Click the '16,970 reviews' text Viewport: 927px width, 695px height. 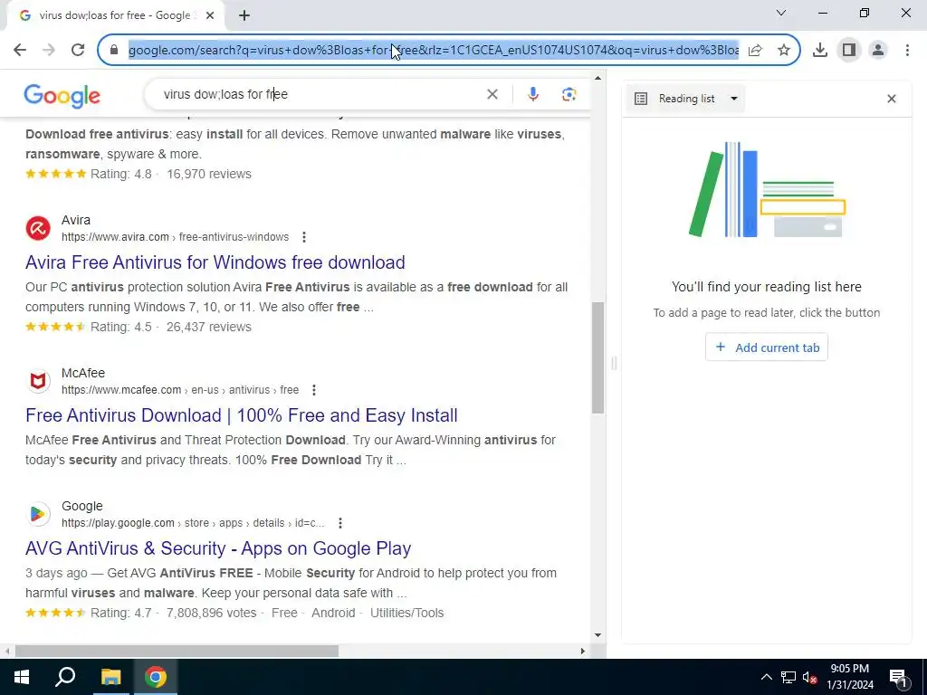point(209,174)
